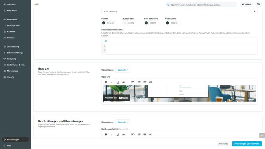Open Startseite in the sidebar
This screenshot has width=265, height=149.
coord(11,4)
